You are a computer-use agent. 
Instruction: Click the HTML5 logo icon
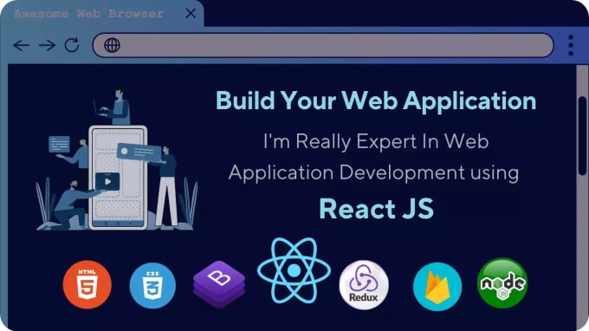tap(87, 284)
